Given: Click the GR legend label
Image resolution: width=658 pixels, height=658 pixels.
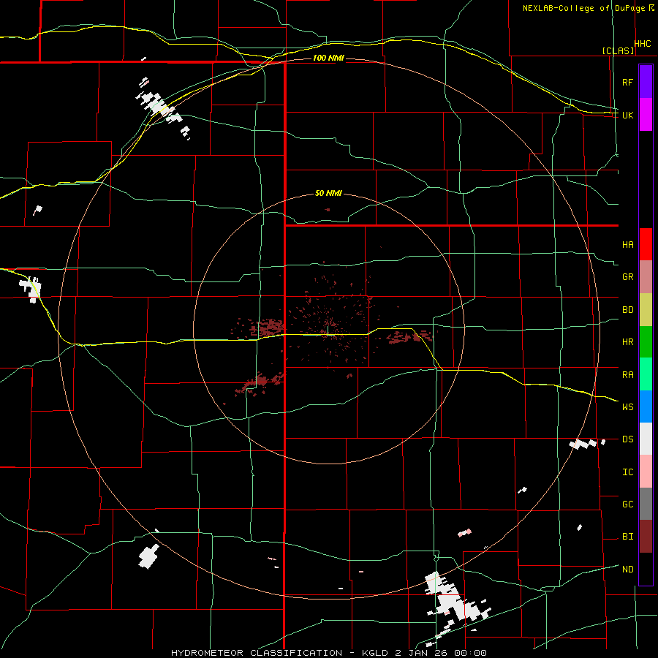Looking at the screenshot, I should [x=627, y=277].
